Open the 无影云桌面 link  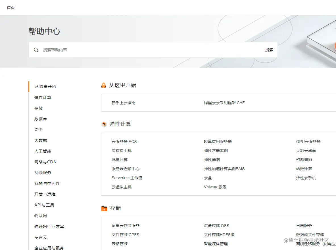click(x=306, y=151)
